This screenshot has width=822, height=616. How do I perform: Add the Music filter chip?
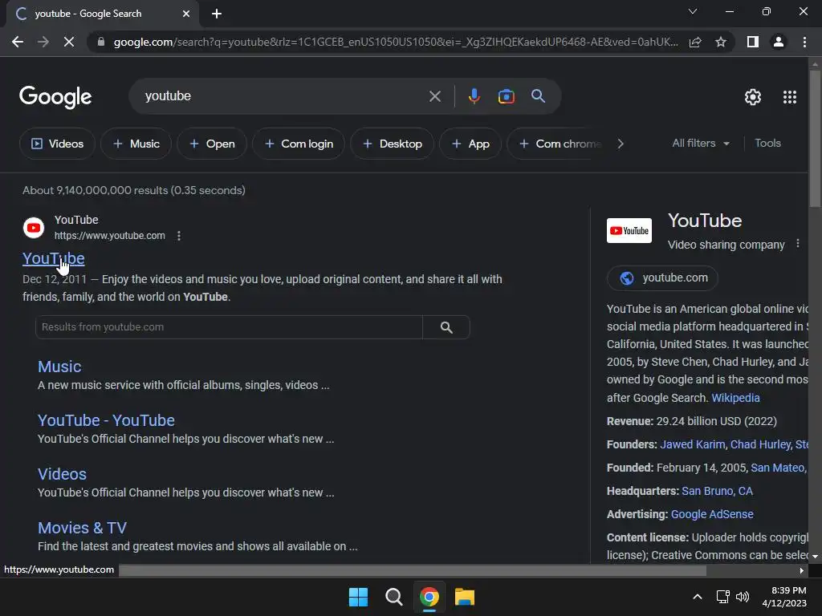pyautogui.click(x=136, y=144)
